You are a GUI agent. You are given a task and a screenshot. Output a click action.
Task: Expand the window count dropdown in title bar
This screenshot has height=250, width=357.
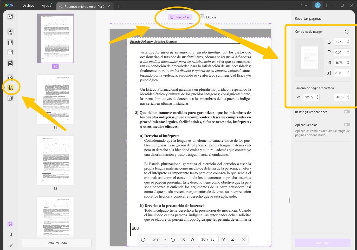304,5
